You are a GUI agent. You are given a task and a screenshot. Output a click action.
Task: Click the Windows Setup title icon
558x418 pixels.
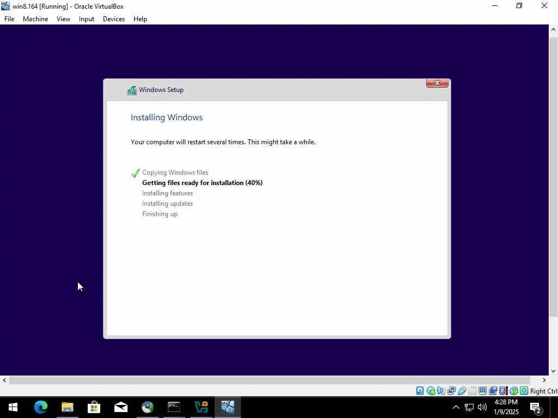click(x=132, y=90)
